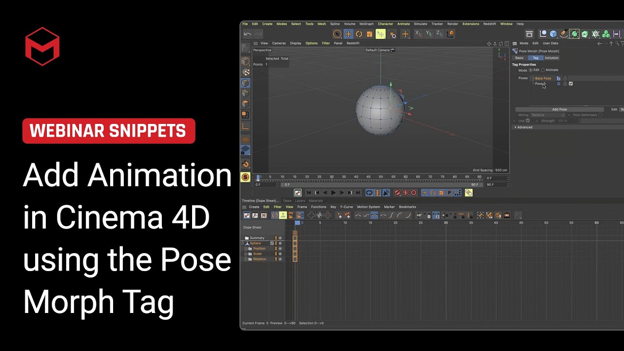The width and height of the screenshot is (624, 351).
Task: Expand the Position track in Dope Sheet
Action: [x=246, y=249]
